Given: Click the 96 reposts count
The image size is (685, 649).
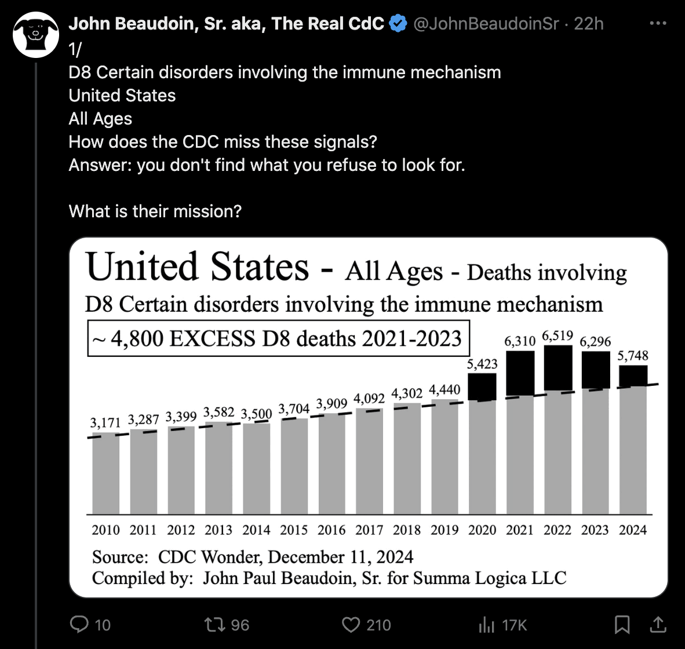Looking at the screenshot, I should (x=240, y=625).
